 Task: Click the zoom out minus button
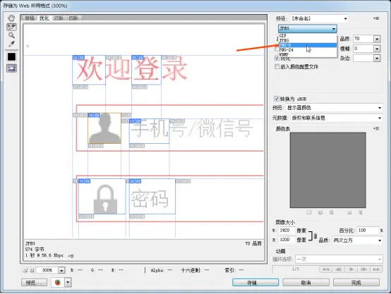[x=25, y=270]
